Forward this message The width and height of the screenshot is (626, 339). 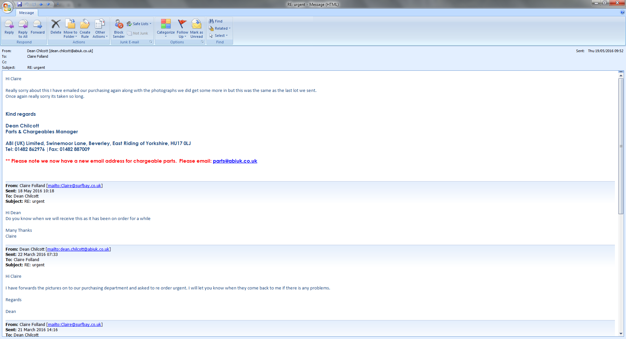click(x=37, y=27)
